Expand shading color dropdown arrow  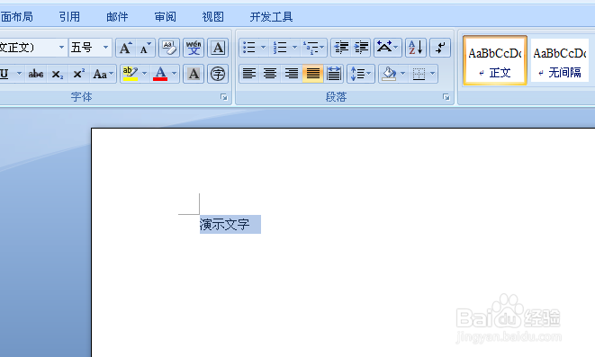(403, 74)
